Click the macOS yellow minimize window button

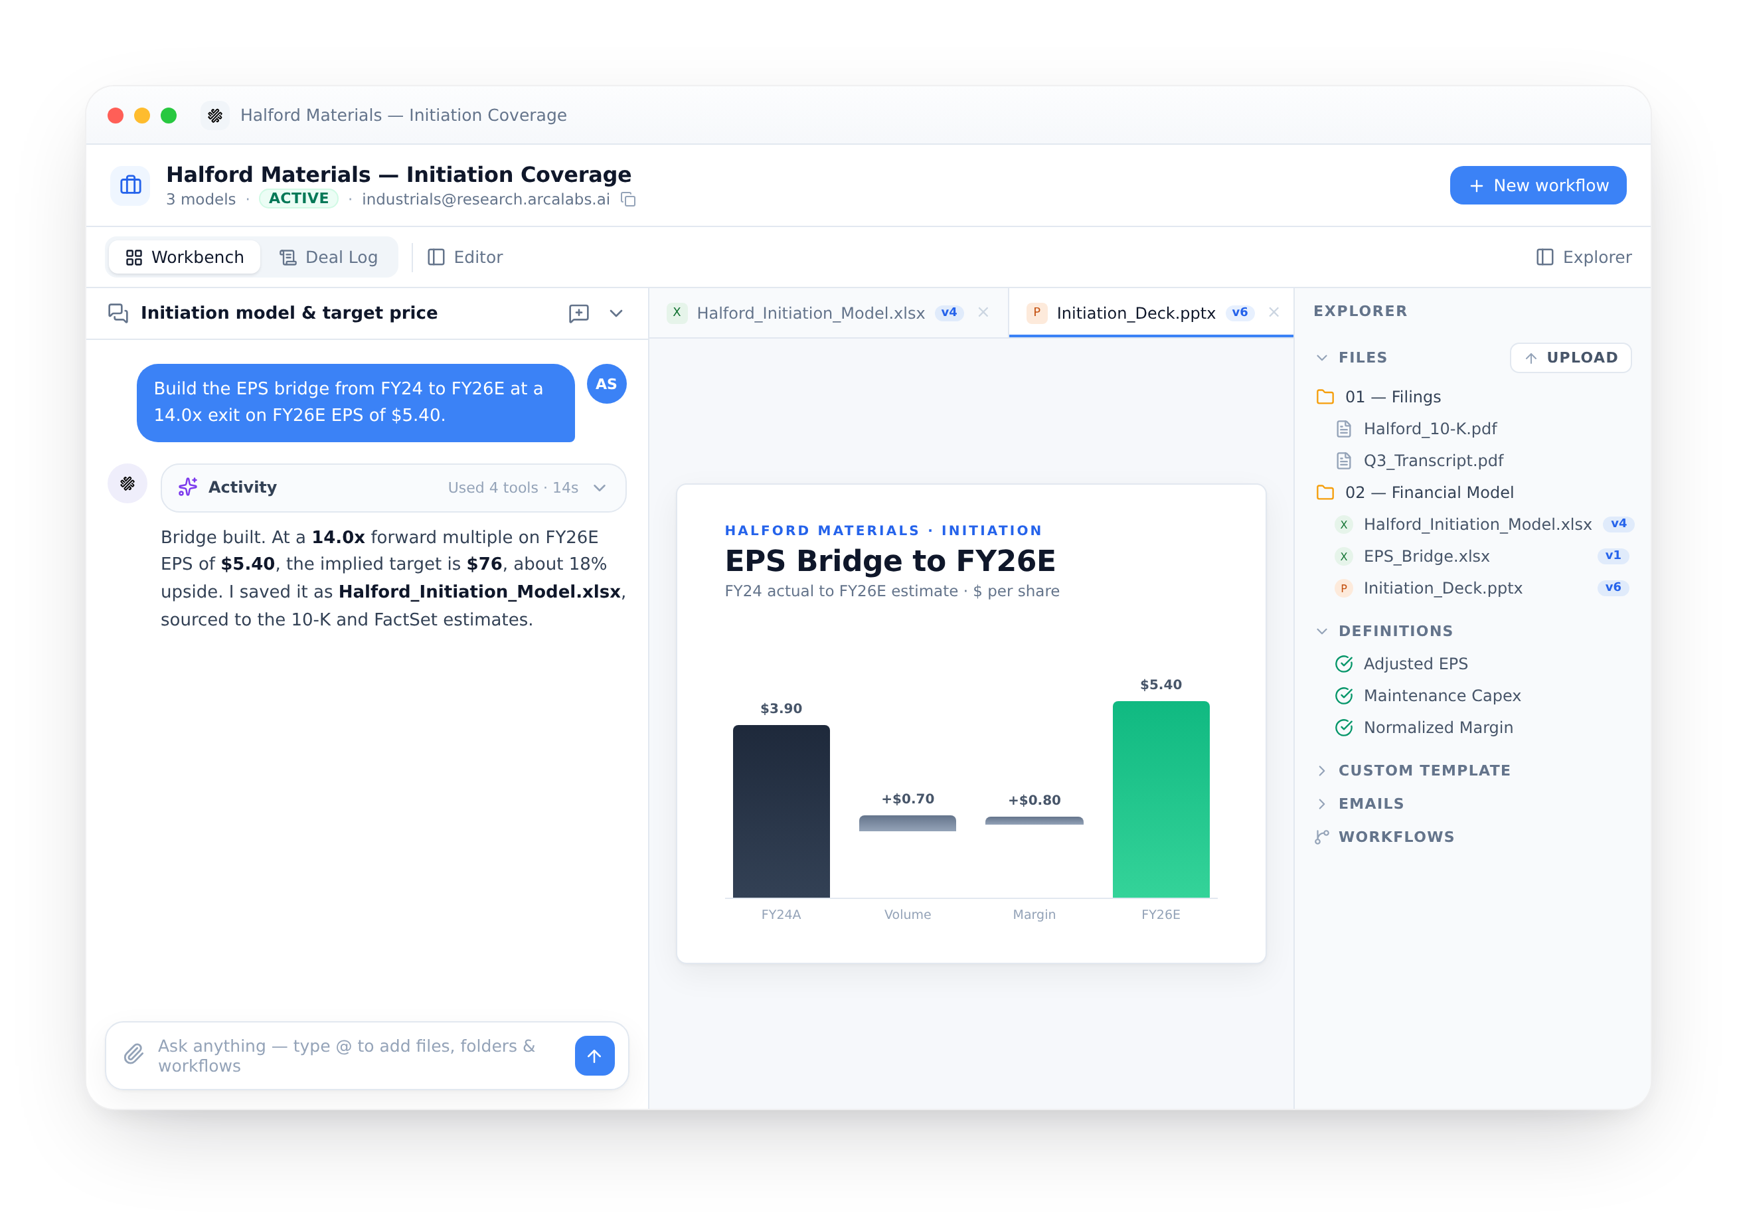tap(141, 115)
